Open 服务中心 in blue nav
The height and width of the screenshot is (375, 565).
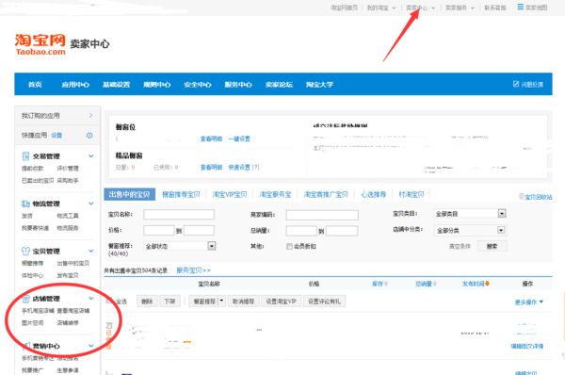[238, 85]
